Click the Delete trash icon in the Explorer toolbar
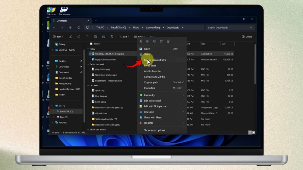 [112, 37]
